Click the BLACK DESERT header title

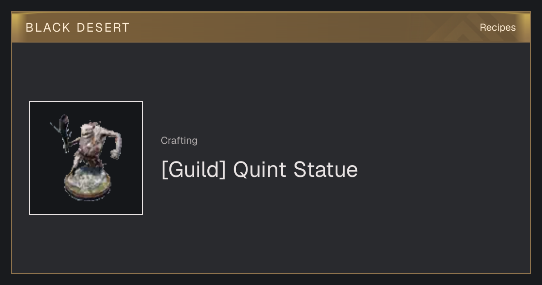(x=78, y=28)
